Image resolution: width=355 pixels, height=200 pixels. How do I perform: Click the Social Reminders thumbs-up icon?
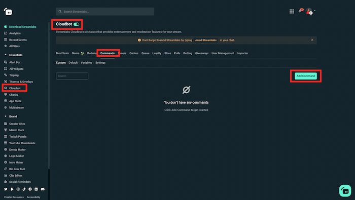6,182
